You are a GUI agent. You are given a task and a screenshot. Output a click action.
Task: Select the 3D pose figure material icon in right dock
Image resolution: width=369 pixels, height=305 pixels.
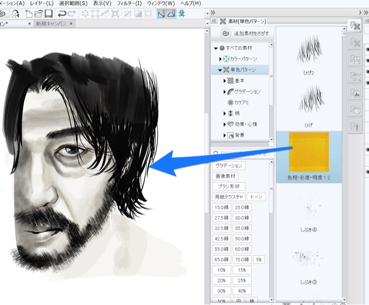(355, 127)
